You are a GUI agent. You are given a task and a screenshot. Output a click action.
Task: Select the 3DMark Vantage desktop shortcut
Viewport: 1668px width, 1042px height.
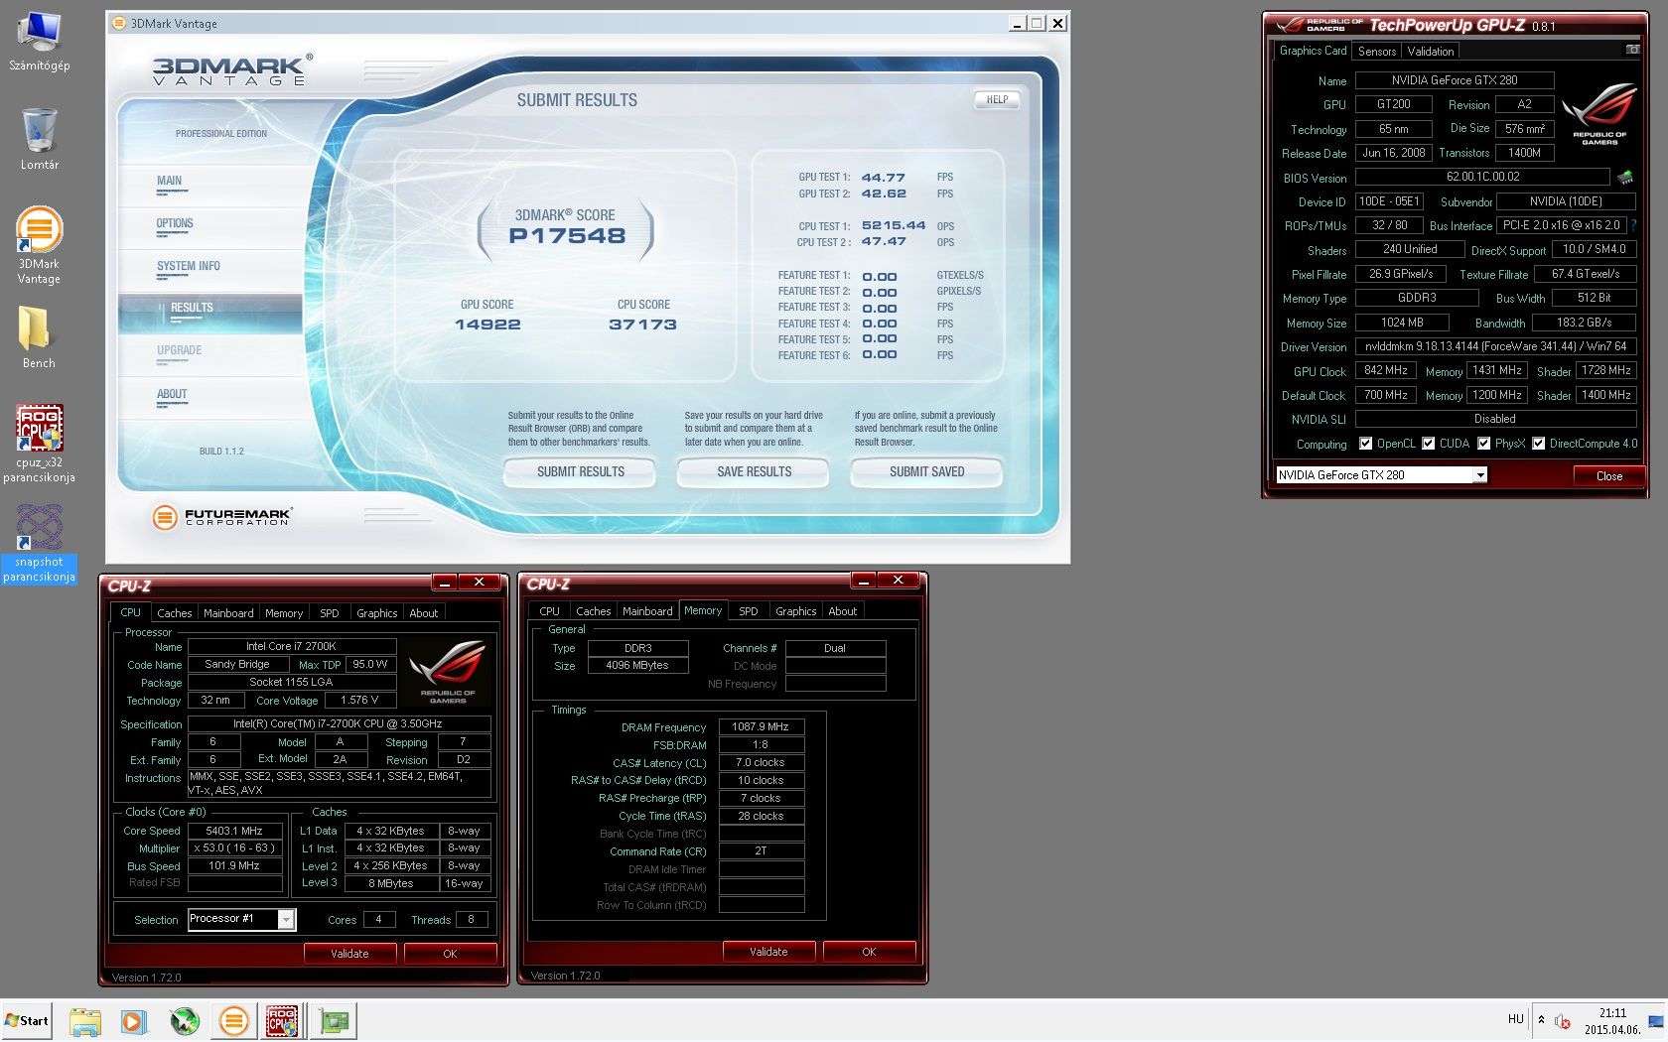[x=39, y=245]
